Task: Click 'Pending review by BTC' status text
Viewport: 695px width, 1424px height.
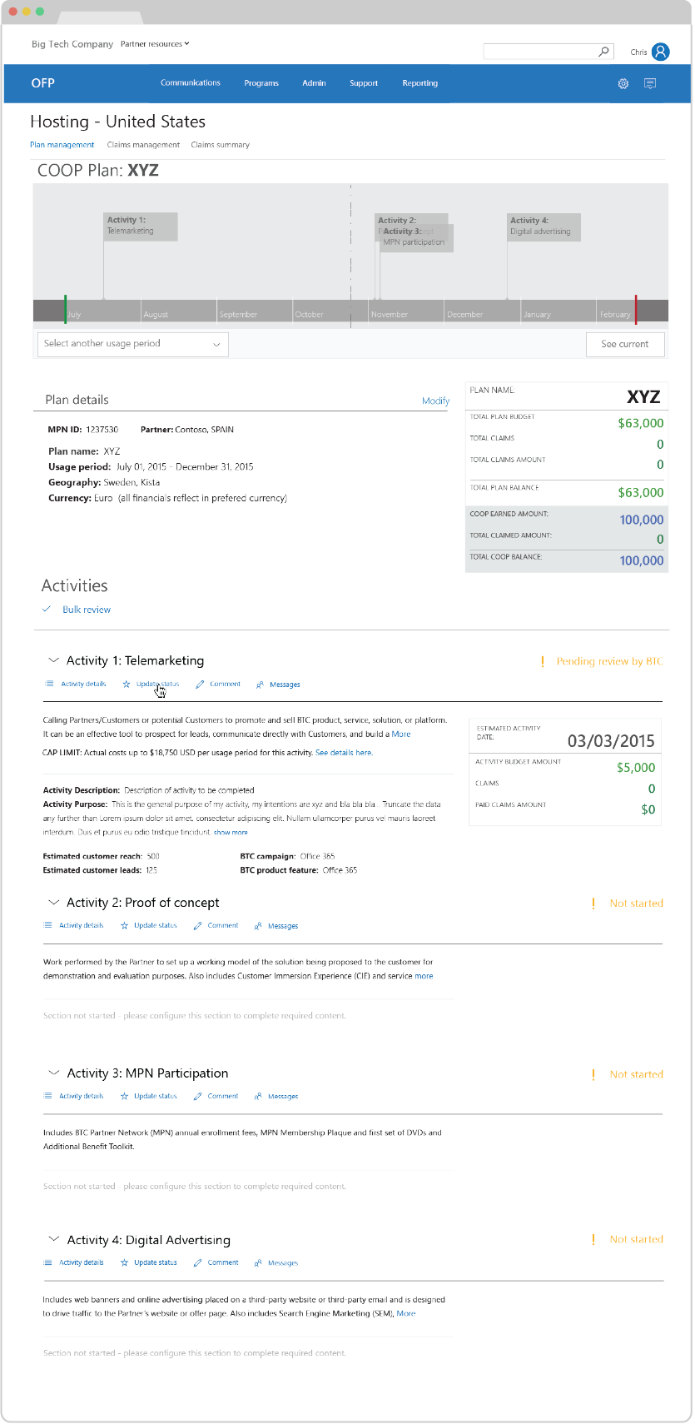Action: [609, 661]
